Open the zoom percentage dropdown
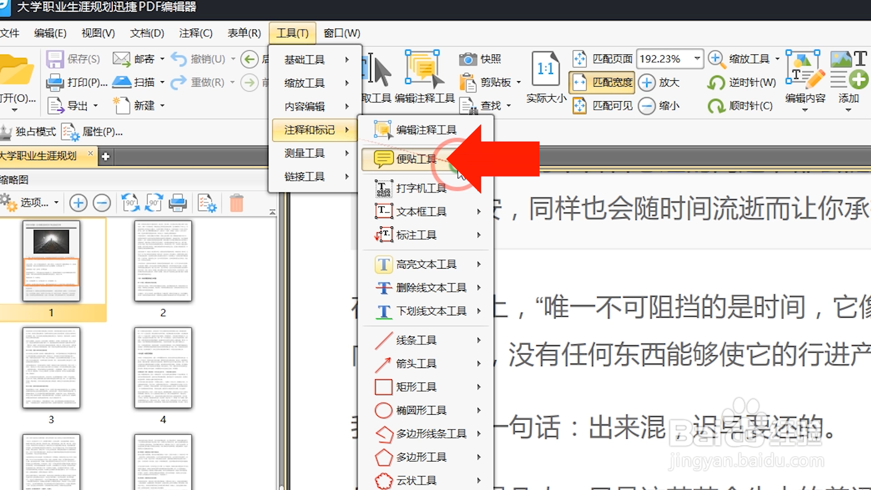The height and width of the screenshot is (490, 871). pyautogui.click(x=697, y=59)
